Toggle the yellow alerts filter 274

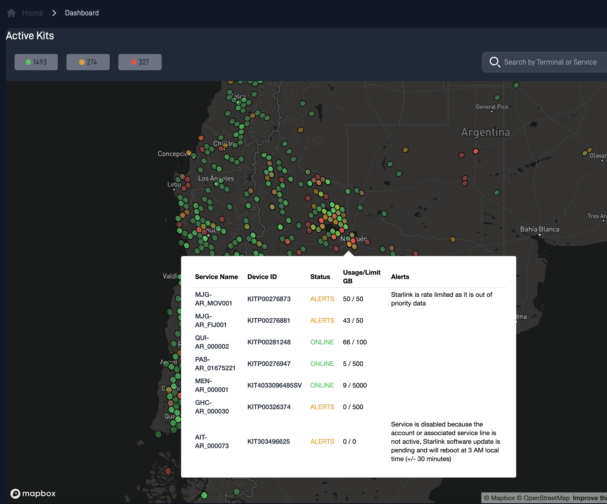coord(88,62)
